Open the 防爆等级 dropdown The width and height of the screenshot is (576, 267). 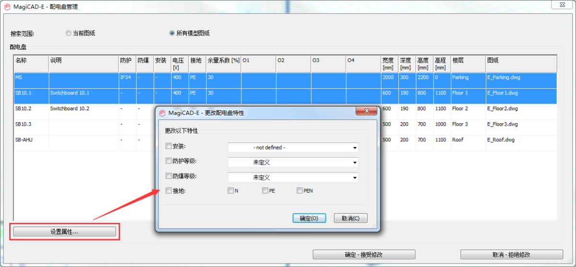point(293,177)
